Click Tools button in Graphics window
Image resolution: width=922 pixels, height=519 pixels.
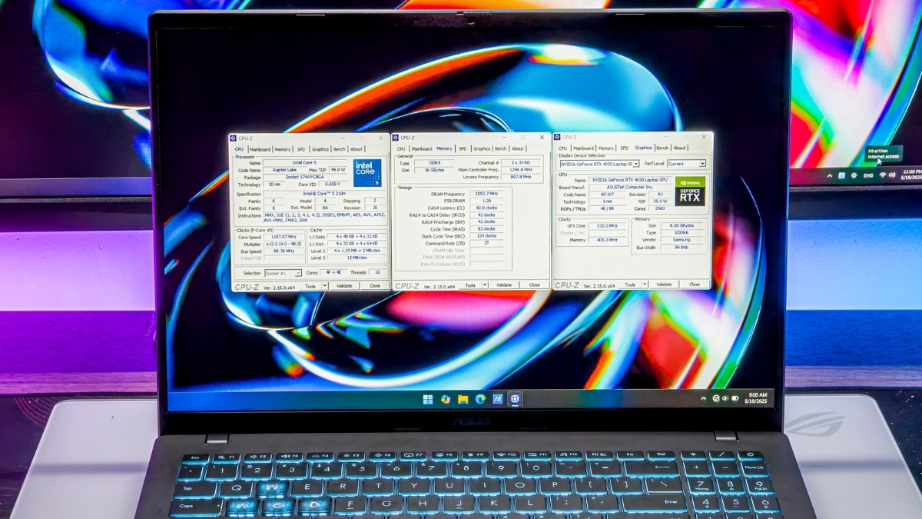(630, 284)
